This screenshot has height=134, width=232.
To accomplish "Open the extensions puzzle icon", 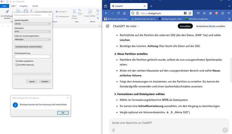I will (223, 13).
